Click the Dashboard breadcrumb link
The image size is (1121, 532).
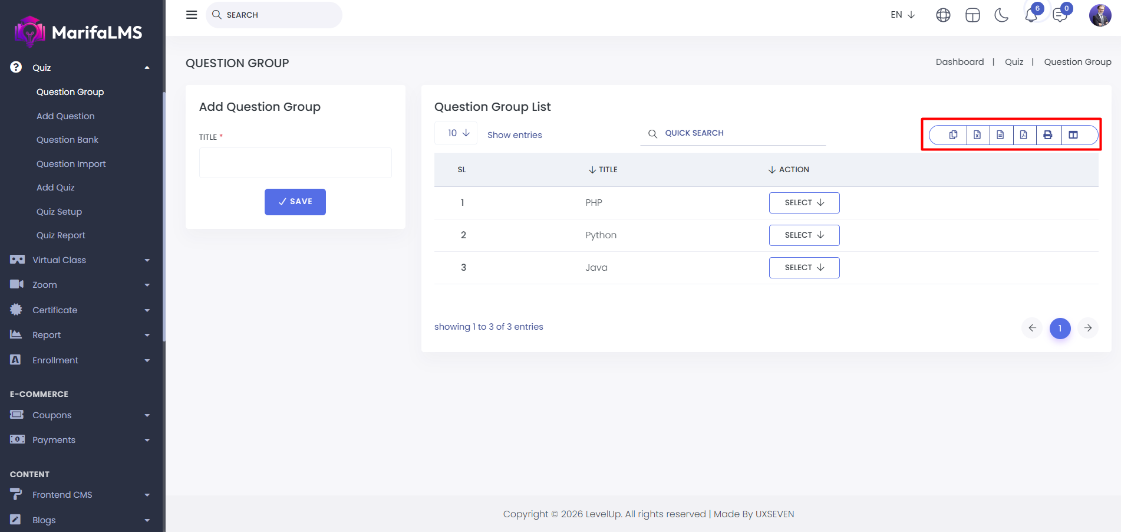960,62
